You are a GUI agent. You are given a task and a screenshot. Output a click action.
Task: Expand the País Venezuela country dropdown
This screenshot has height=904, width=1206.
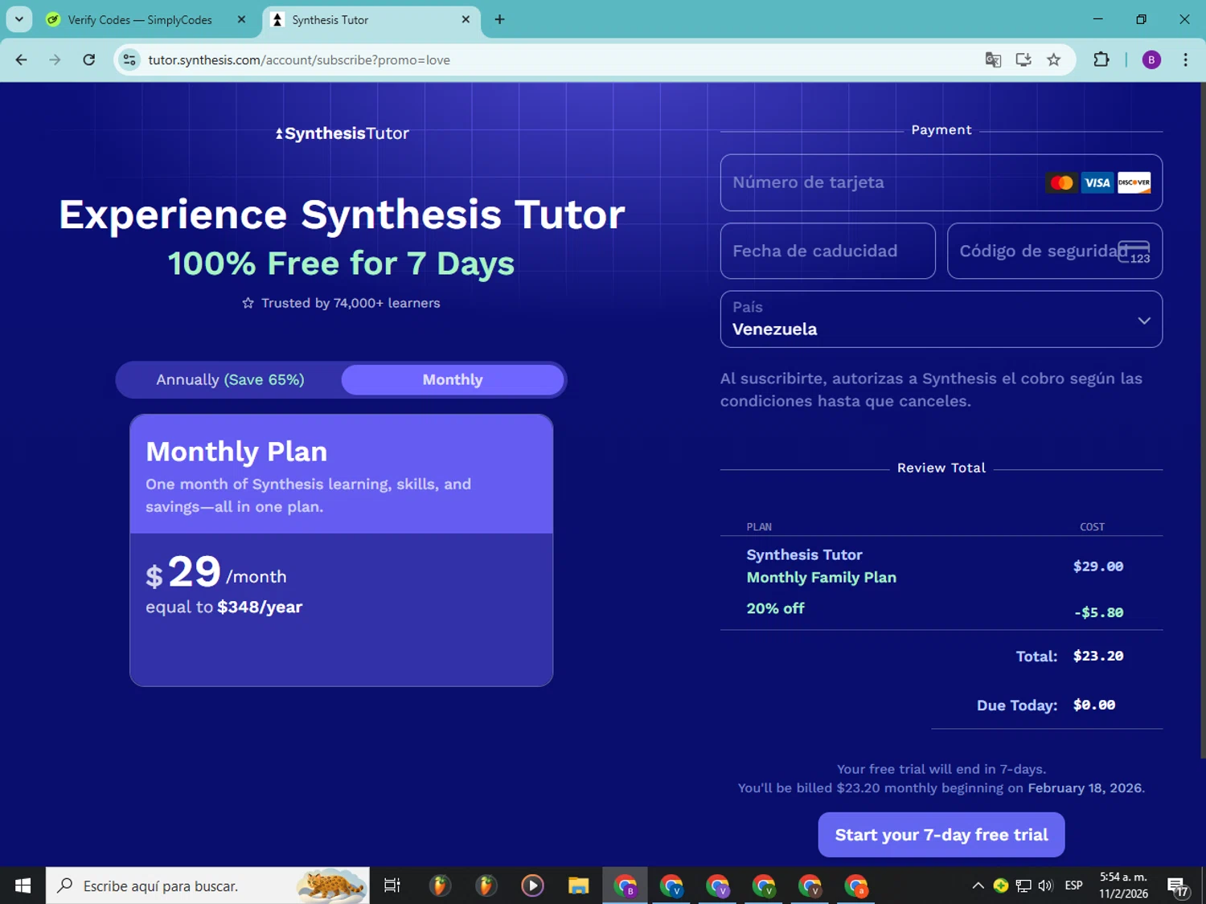[x=941, y=319]
